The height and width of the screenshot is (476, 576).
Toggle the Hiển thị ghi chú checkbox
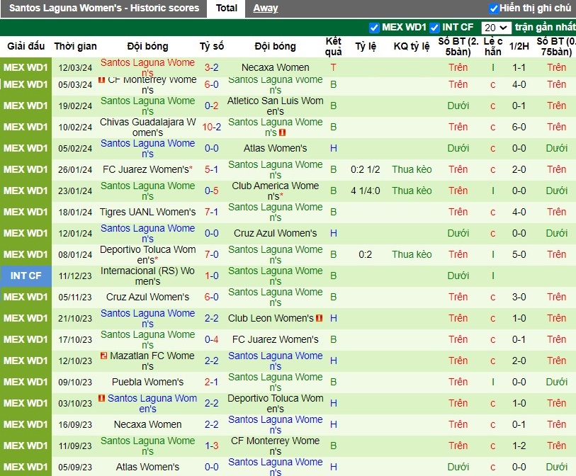click(x=493, y=8)
